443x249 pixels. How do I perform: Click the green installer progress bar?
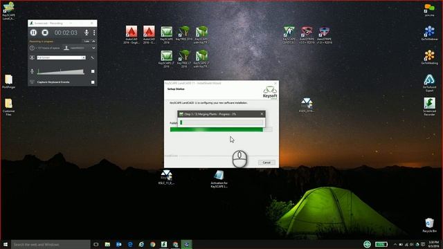click(221, 129)
